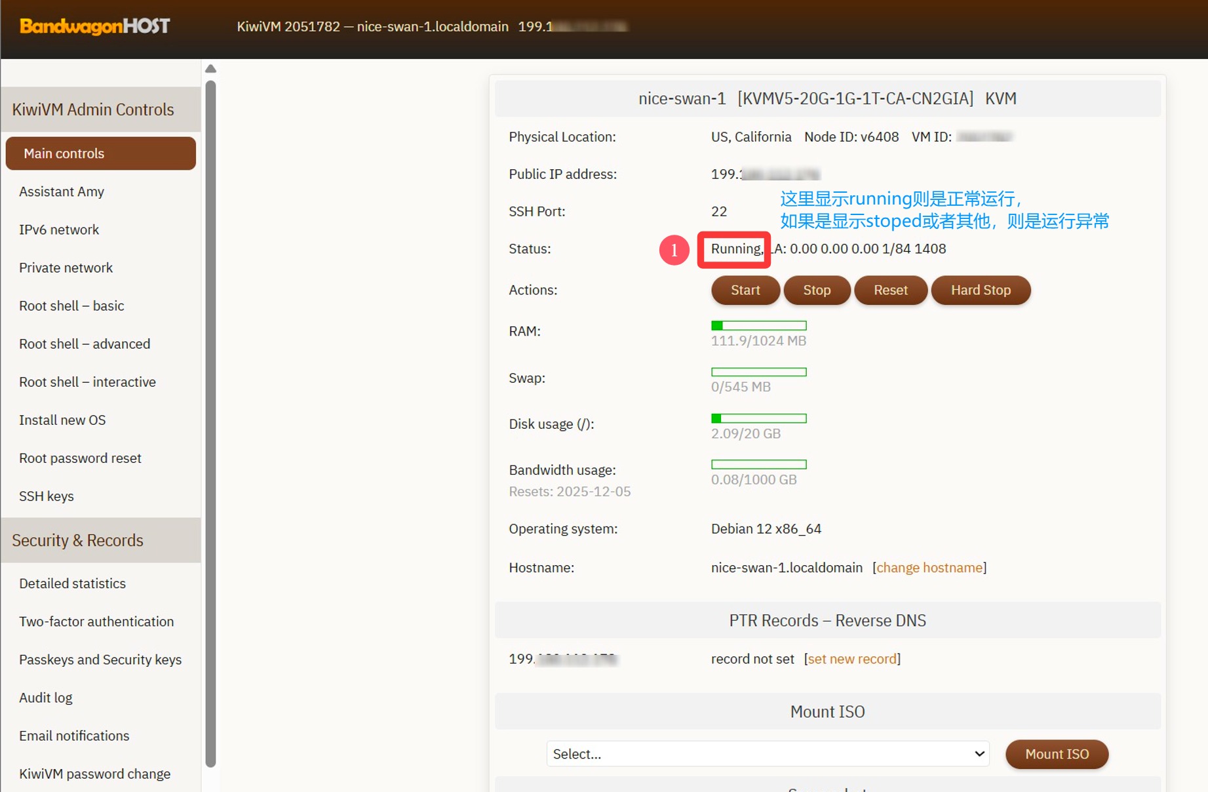Click set new record PTR link
This screenshot has width=1208, height=792.
point(852,659)
